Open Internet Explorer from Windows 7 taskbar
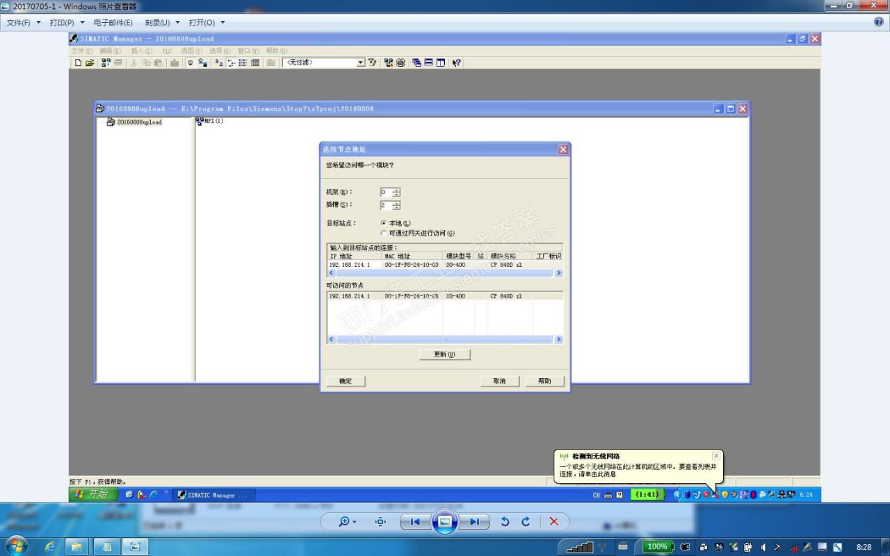 (50, 547)
